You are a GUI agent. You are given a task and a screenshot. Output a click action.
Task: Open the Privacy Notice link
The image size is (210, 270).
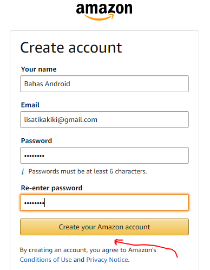[107, 260]
